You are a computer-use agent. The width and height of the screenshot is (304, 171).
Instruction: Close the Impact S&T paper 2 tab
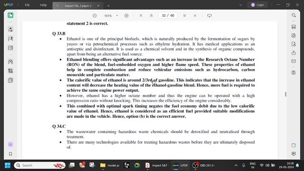tap(98, 6)
